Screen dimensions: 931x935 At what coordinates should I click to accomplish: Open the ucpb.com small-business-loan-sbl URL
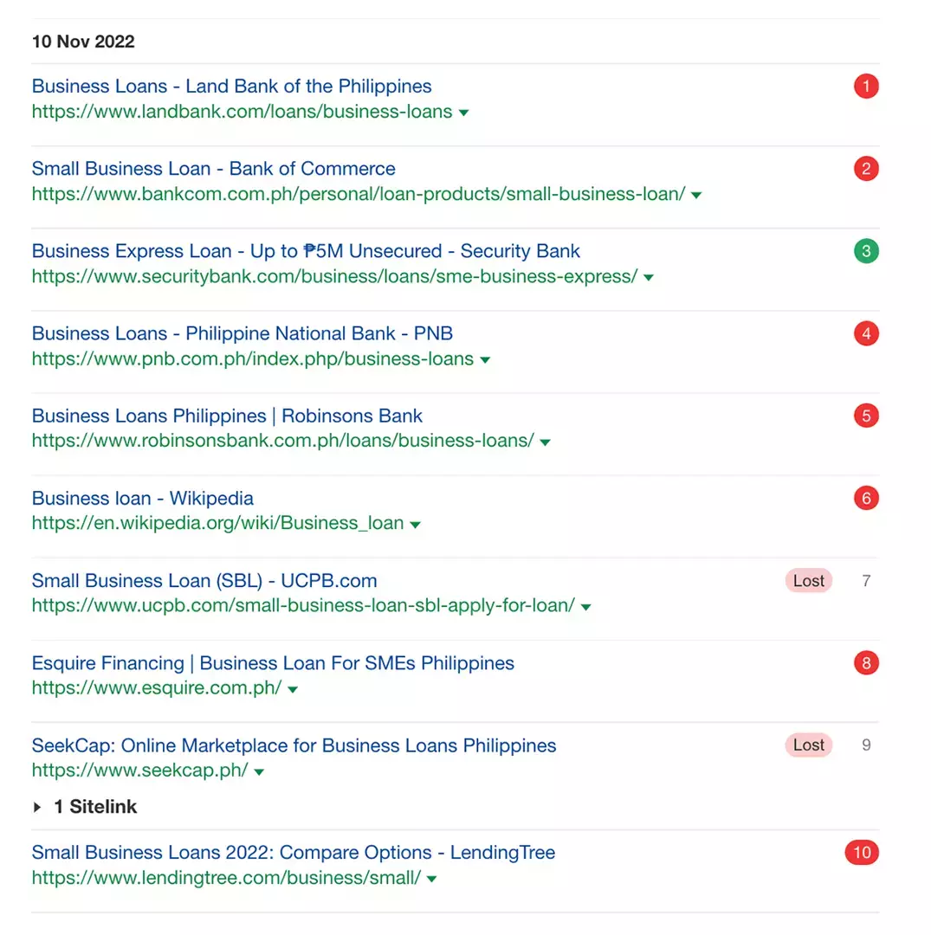[x=304, y=604]
